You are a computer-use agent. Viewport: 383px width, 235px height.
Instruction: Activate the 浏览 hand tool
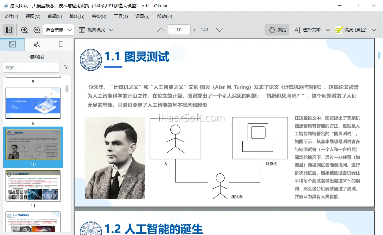point(277,30)
